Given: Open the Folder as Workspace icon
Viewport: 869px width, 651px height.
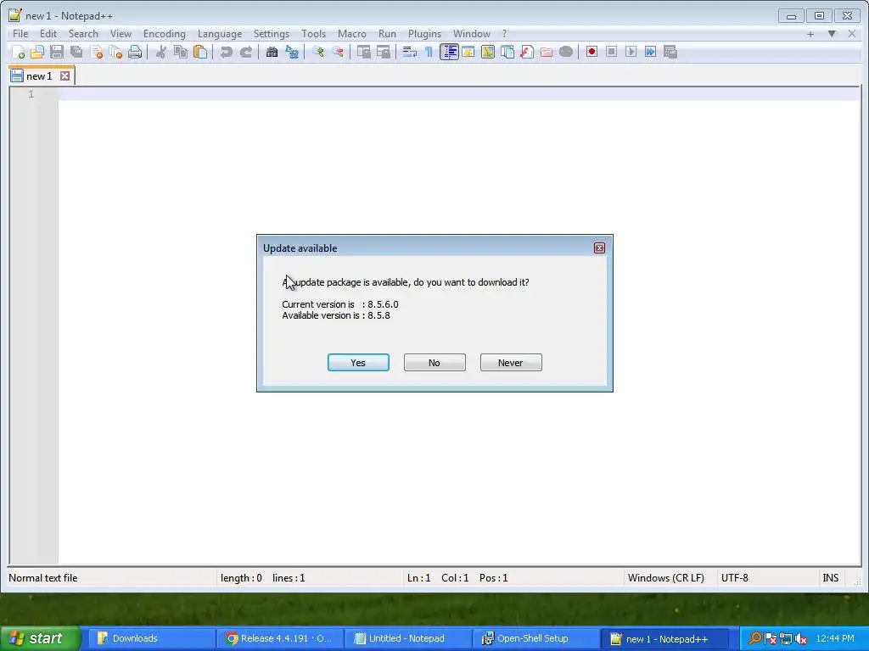Looking at the screenshot, I should (547, 52).
